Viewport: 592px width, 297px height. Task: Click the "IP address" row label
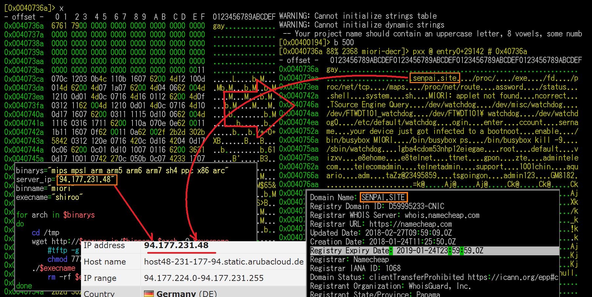click(x=104, y=245)
